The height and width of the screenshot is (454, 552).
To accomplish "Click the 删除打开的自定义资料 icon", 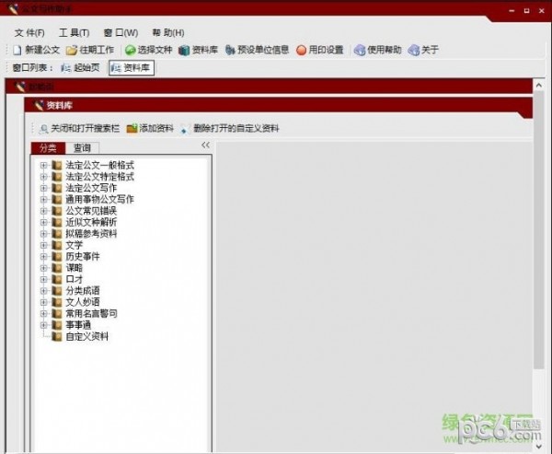I will (185, 129).
